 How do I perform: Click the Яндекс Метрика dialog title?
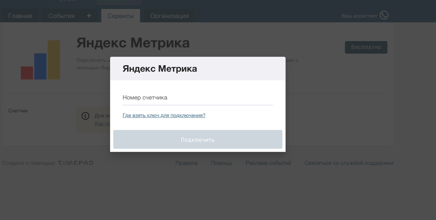tap(160, 69)
